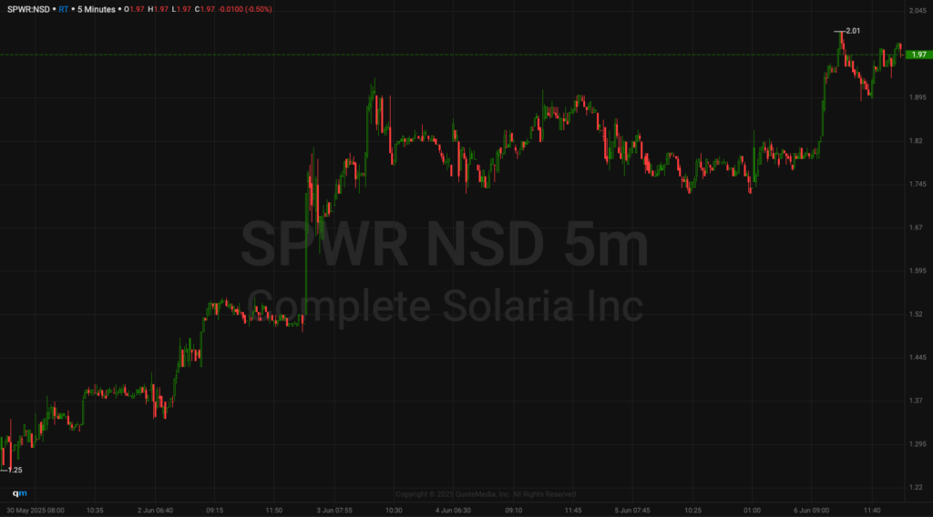Click the QuoteMedia qm logo icon
Screen dimensions: 933x517
click(20, 493)
